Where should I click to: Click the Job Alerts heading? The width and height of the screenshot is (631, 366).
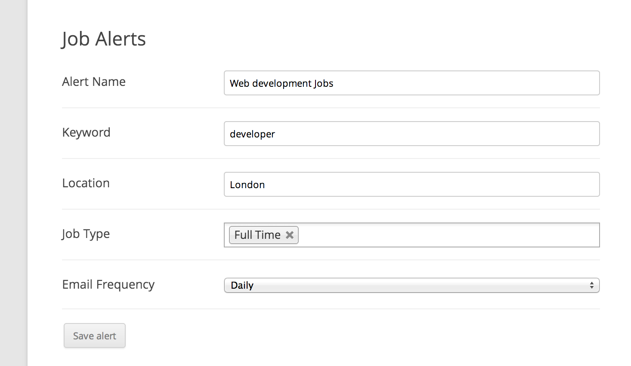[104, 39]
